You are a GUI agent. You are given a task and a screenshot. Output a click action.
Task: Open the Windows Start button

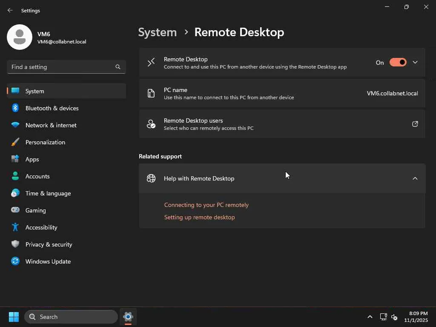tap(14, 317)
